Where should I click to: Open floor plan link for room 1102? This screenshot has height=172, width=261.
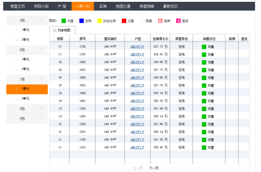137,140
